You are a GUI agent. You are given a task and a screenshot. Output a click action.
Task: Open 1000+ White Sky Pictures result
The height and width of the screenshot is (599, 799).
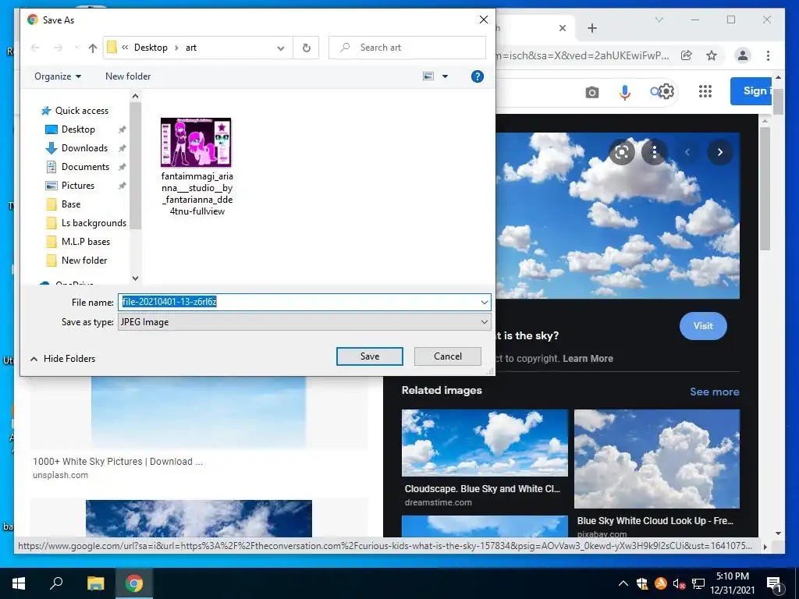pos(117,462)
